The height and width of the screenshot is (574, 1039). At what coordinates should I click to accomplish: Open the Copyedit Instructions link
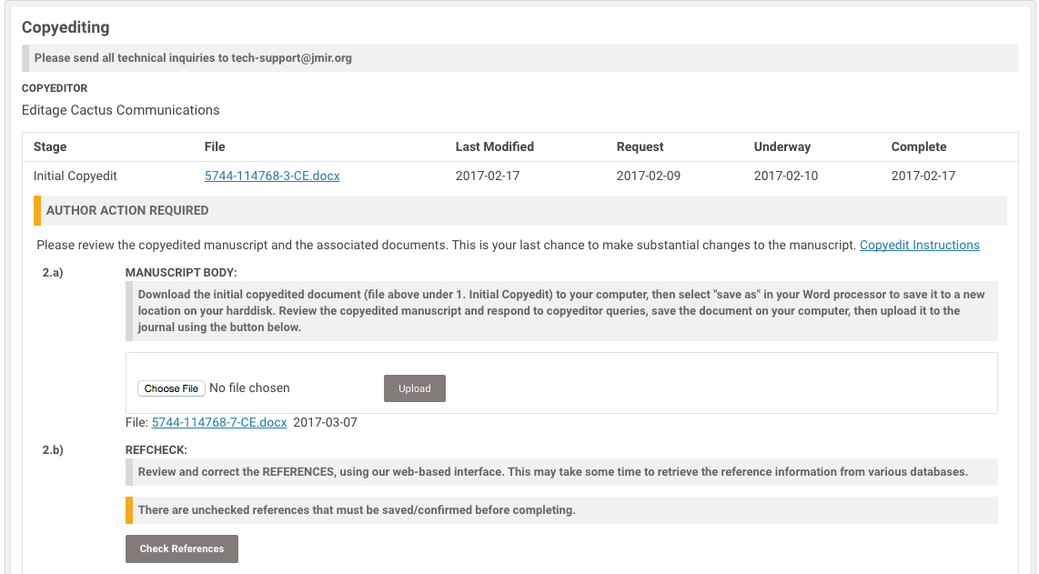click(919, 245)
